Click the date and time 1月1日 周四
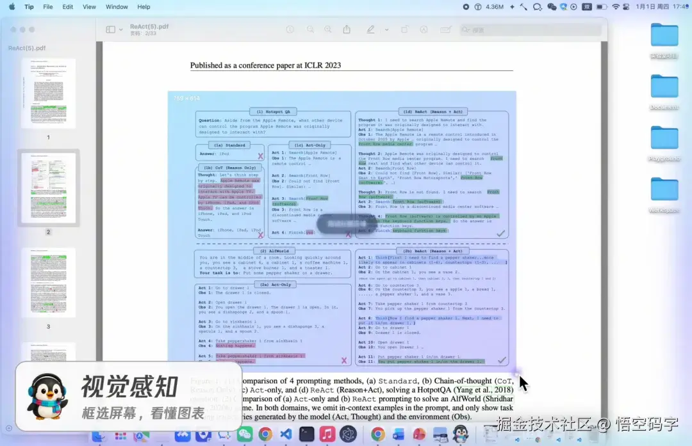Image resolution: width=692 pixels, height=446 pixels. pyautogui.click(x=653, y=6)
